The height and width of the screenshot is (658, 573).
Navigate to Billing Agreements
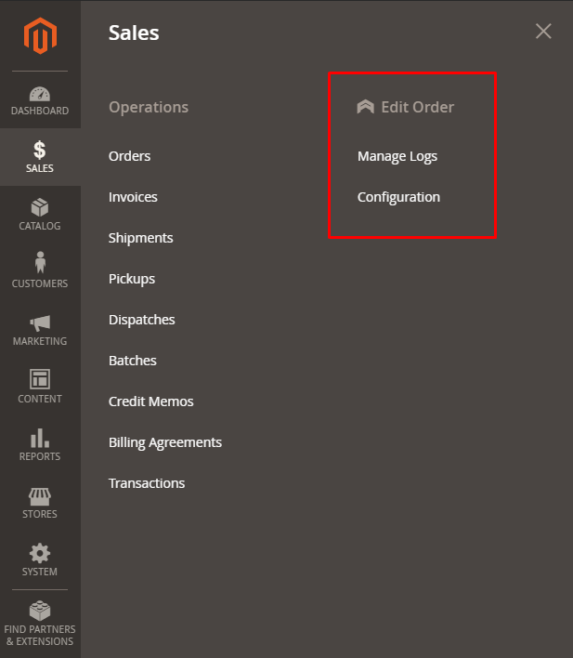(165, 442)
